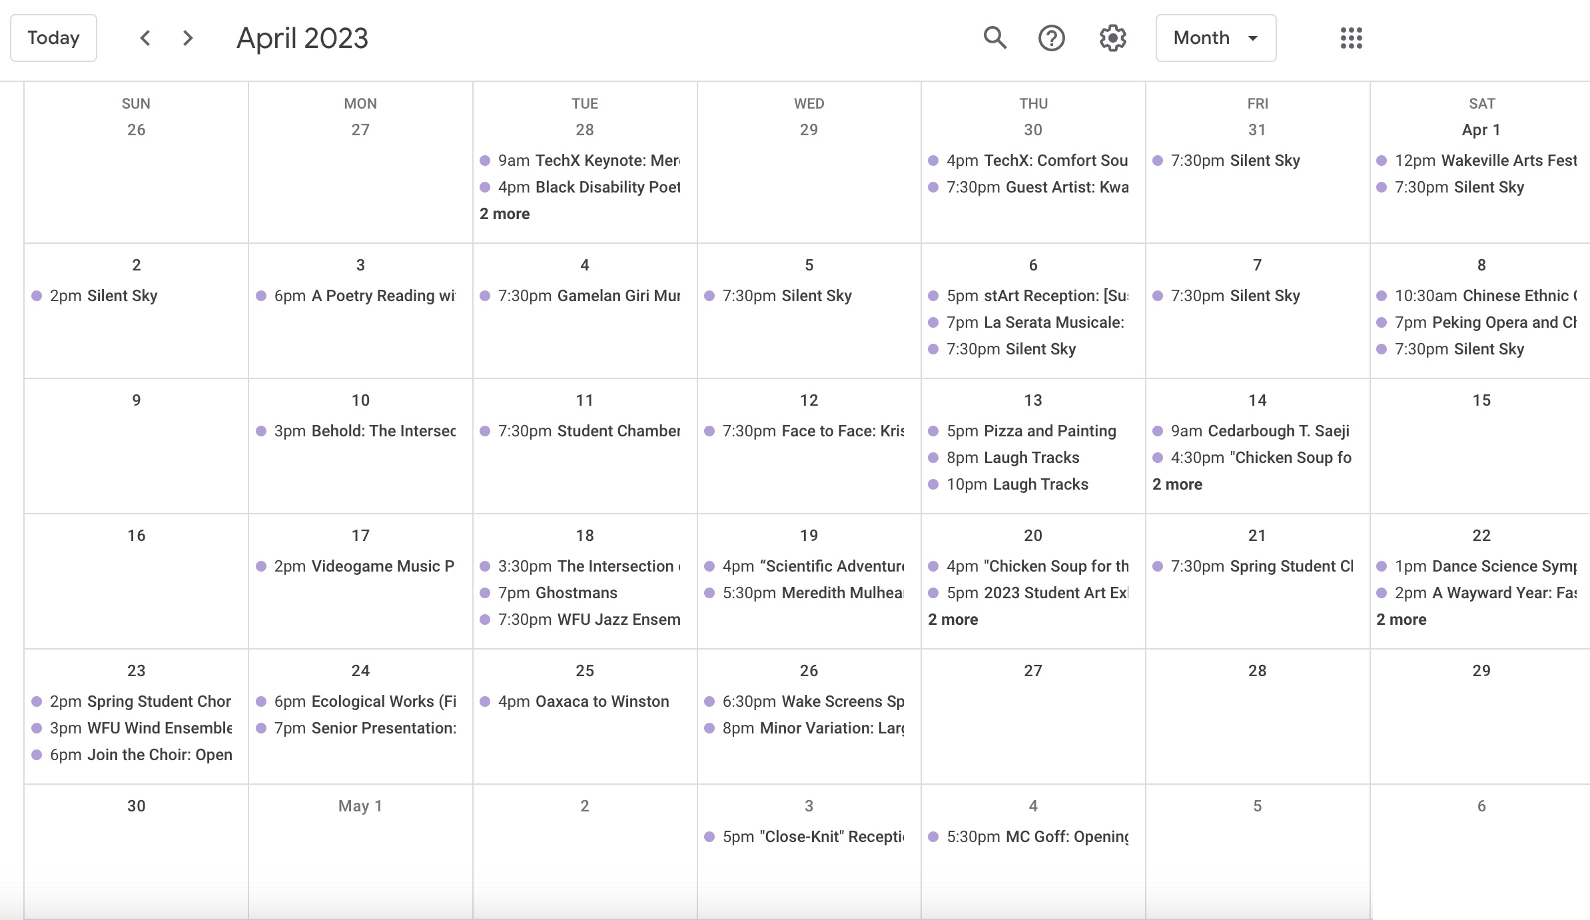Image resolution: width=1590 pixels, height=920 pixels.
Task: Open 3pm WFU Wind Ensemble event
Action: pyautogui.click(x=132, y=728)
